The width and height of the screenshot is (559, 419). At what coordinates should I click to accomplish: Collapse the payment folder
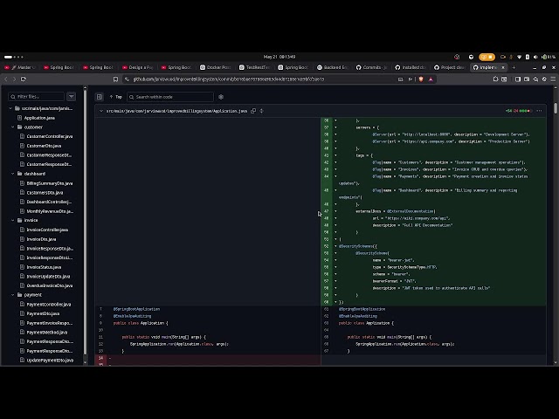click(x=13, y=295)
